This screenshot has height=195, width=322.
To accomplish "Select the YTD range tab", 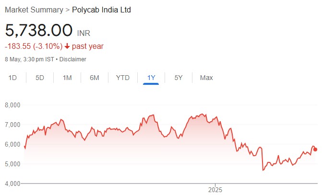I will [x=123, y=78].
